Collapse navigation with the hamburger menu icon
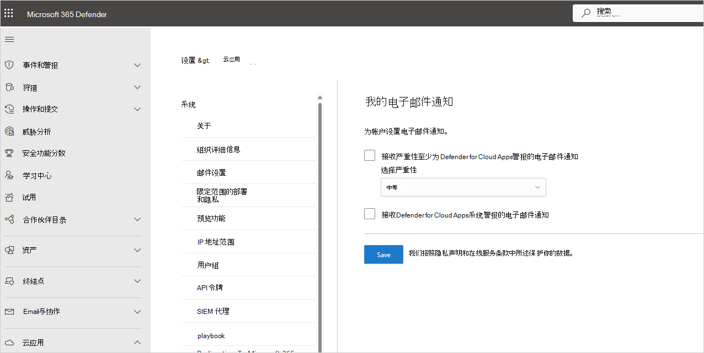704x353 pixels. (x=9, y=40)
